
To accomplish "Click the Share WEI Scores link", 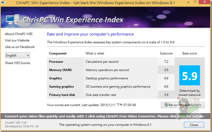I will tap(18, 63).
